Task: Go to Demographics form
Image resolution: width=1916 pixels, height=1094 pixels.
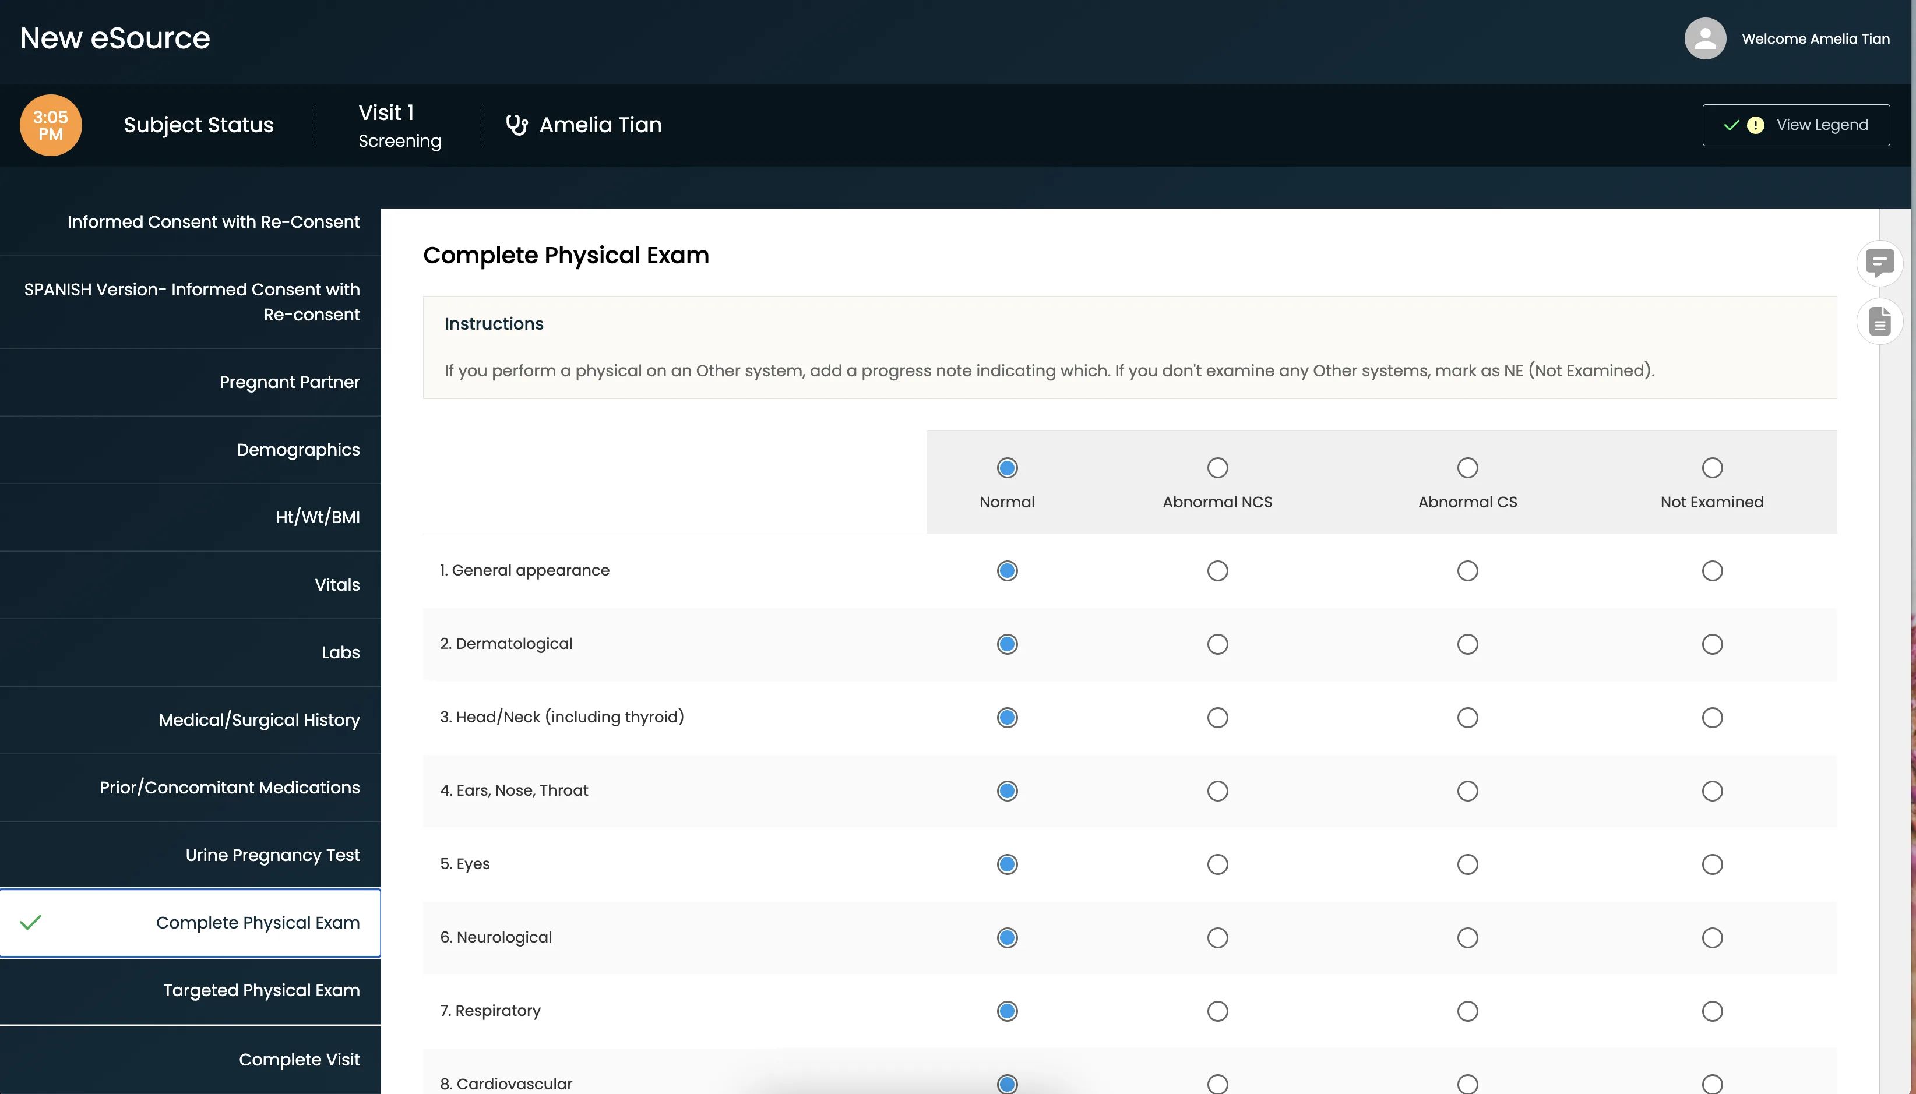Action: 190,449
